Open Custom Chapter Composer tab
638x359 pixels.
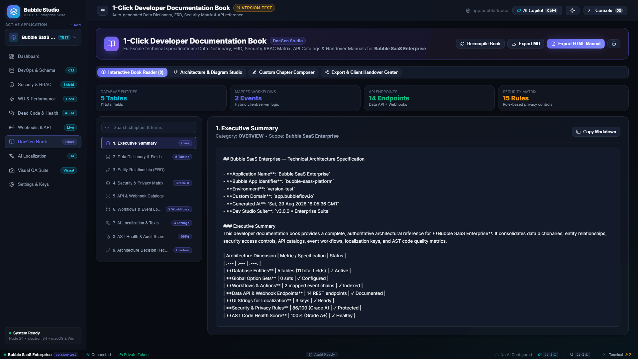point(283,72)
